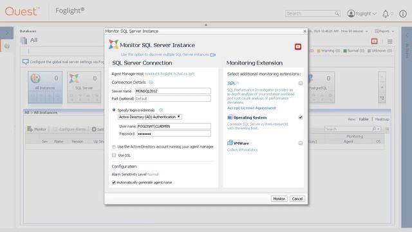Click the VMWare extension icon
The width and height of the screenshot is (412, 232).
pyautogui.click(x=230, y=142)
